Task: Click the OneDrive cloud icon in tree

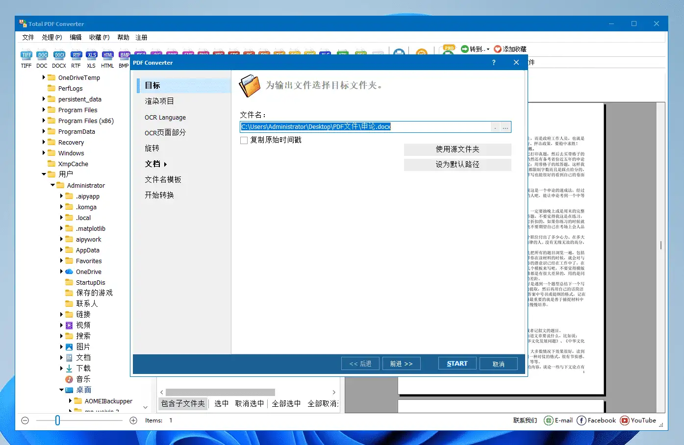Action: (x=69, y=272)
